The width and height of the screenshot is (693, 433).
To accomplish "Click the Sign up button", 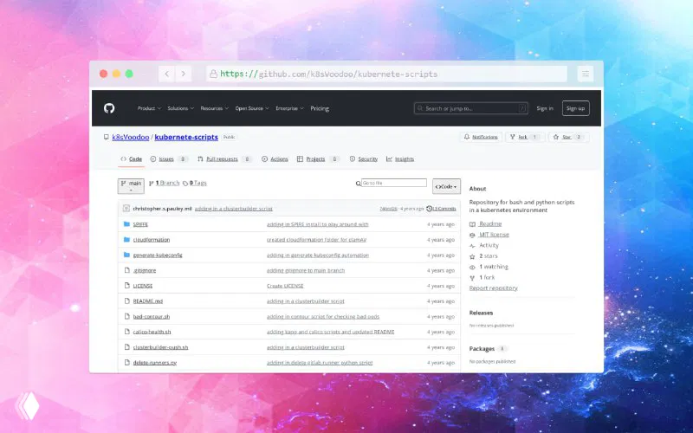I will [x=575, y=108].
